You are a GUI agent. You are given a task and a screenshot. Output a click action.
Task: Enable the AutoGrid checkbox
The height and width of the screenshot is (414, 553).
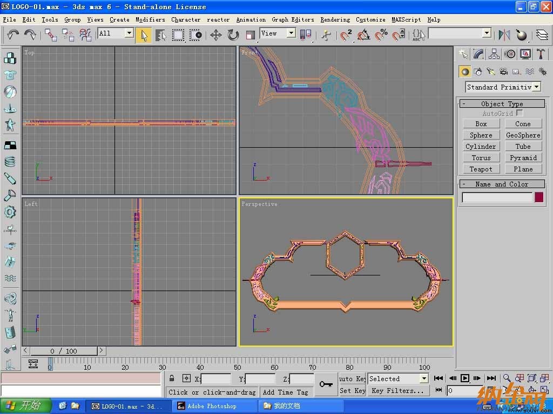pyautogui.click(x=519, y=113)
